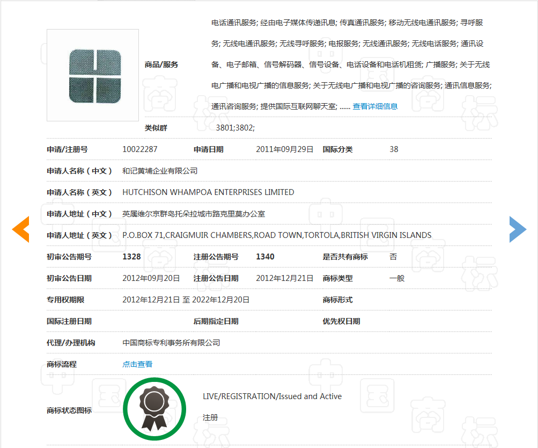The image size is (538, 448).
Task: Click the P.O. BOX 71 English address
Action: (x=277, y=235)
